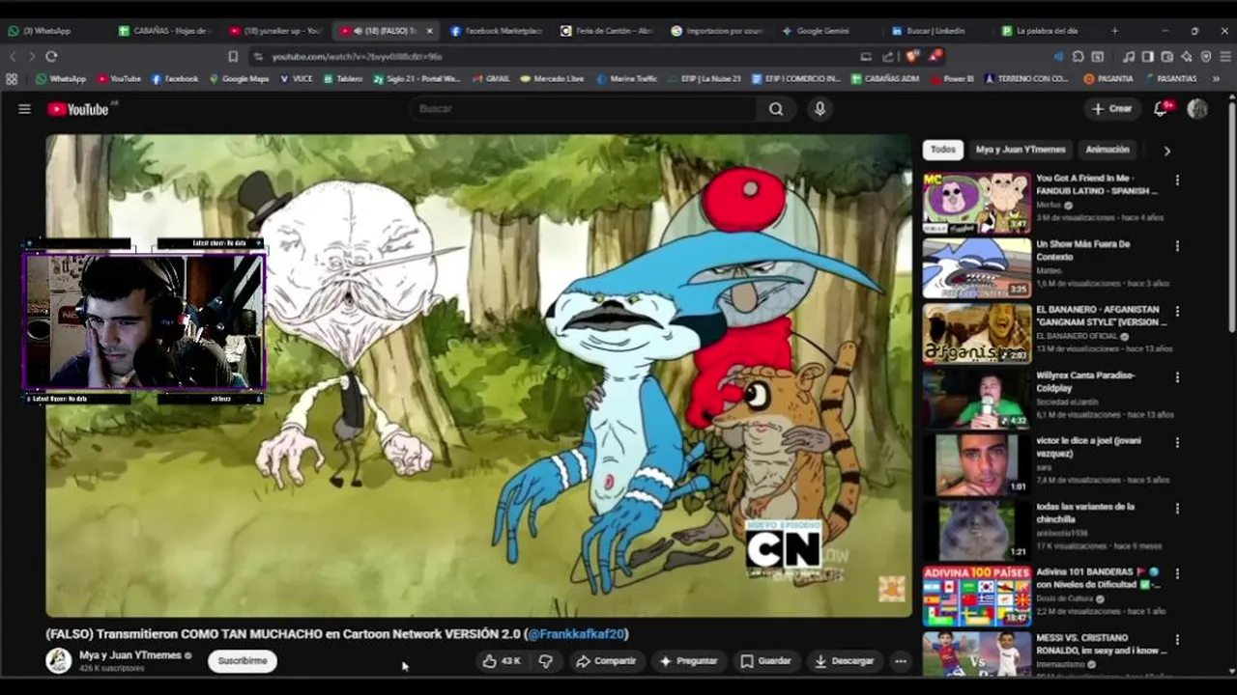The image size is (1237, 695).
Task: Show more filter chips with arrow
Action: (x=1166, y=151)
